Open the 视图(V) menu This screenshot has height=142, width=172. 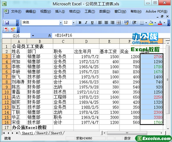click(46, 11)
